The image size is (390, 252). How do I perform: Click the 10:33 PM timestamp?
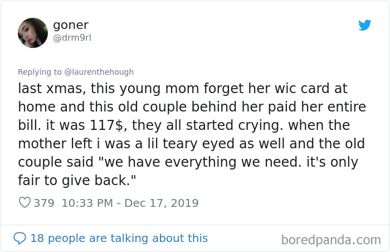81,203
